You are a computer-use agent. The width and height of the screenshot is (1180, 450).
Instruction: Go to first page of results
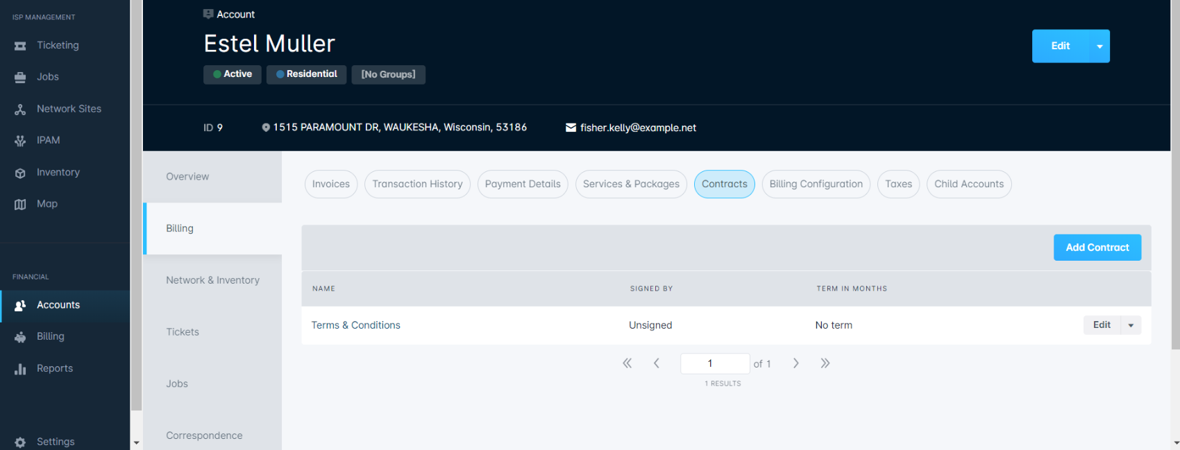click(627, 363)
